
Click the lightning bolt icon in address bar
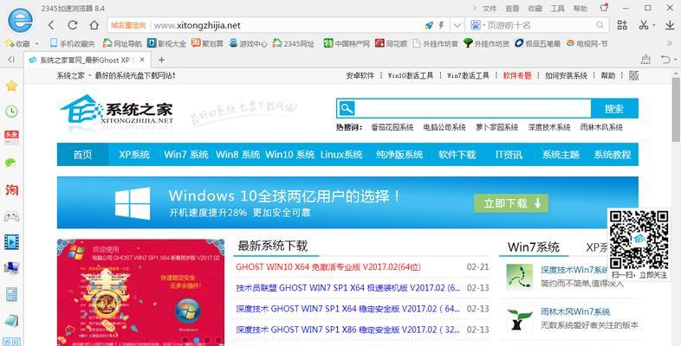441,25
